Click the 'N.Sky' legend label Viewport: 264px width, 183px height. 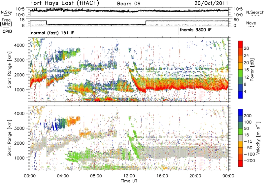click(x=6, y=12)
